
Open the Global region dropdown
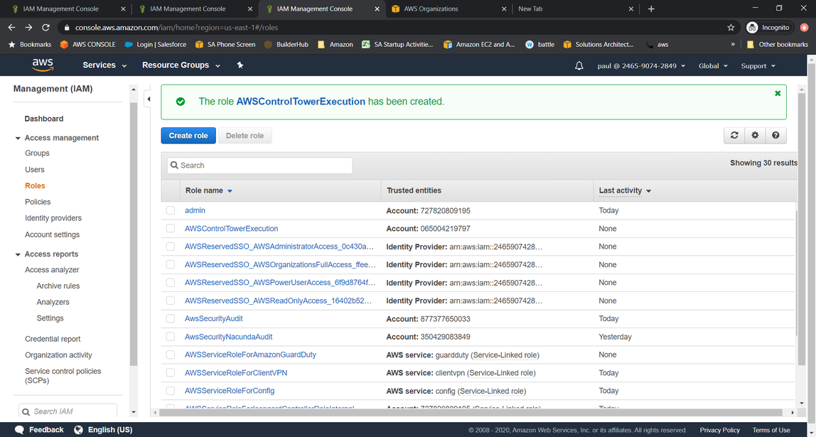tap(712, 65)
